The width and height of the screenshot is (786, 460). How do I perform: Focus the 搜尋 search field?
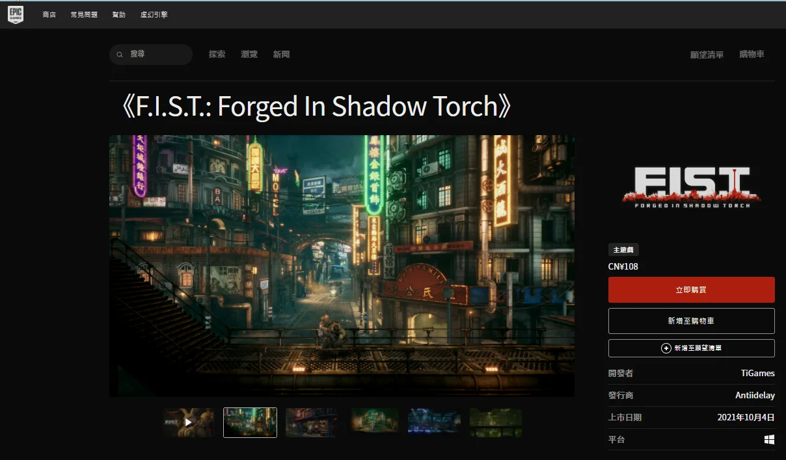pyautogui.click(x=151, y=55)
